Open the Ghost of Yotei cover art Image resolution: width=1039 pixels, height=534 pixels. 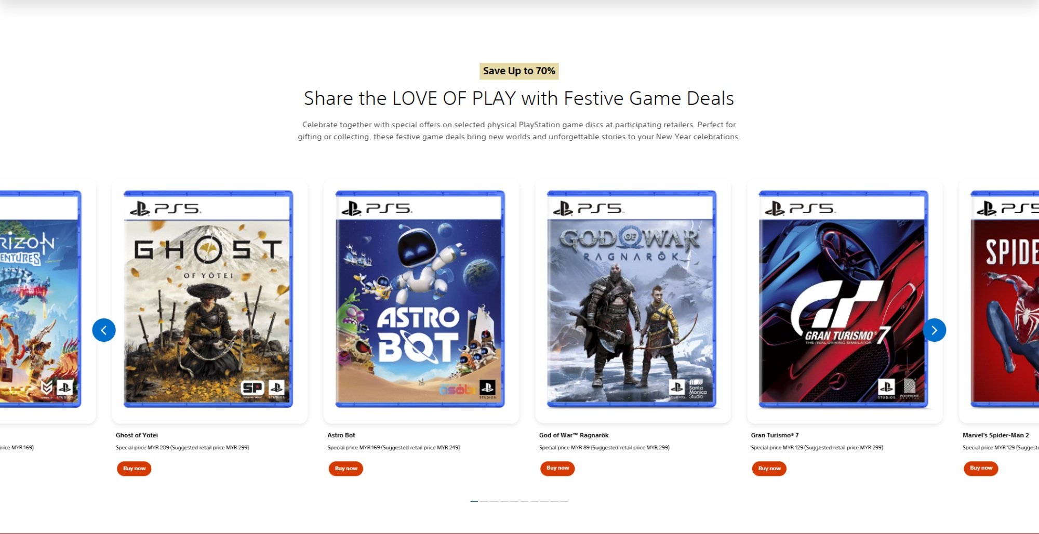coord(208,299)
